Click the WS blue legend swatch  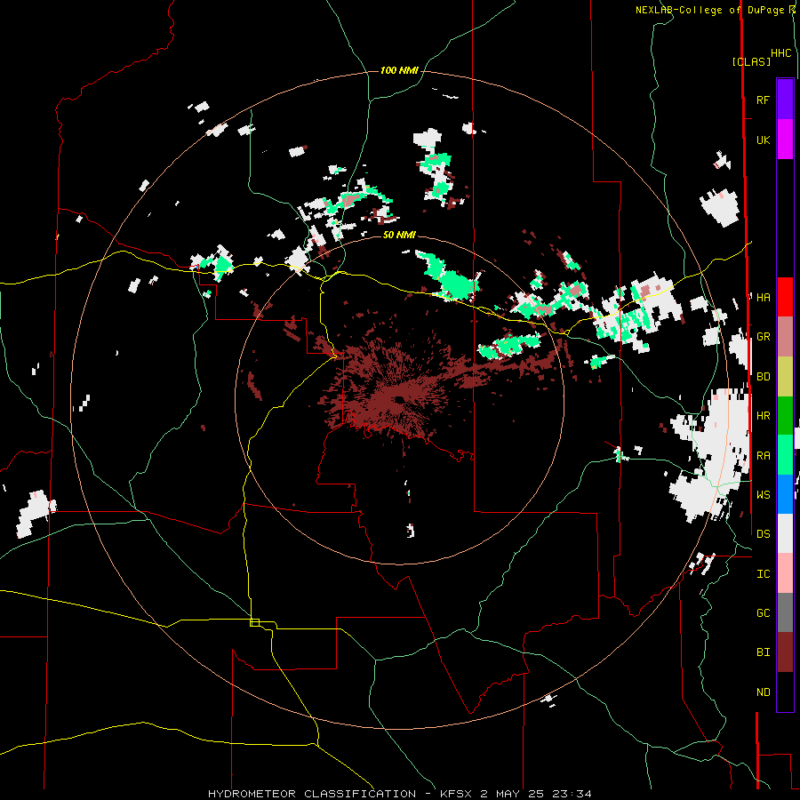pyautogui.click(x=785, y=494)
